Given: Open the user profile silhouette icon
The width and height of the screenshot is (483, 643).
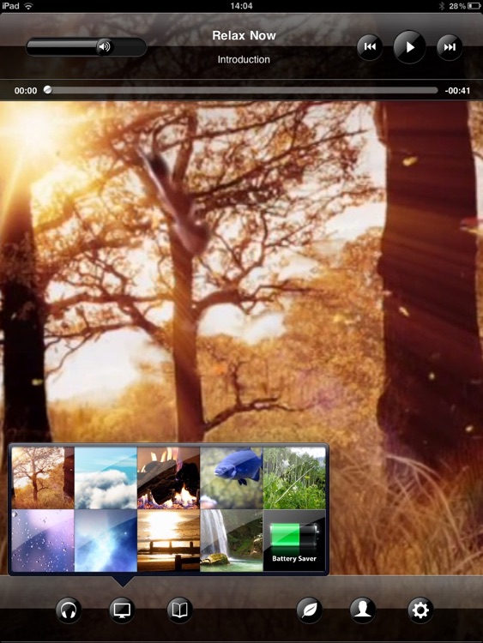Looking at the screenshot, I should click(362, 610).
